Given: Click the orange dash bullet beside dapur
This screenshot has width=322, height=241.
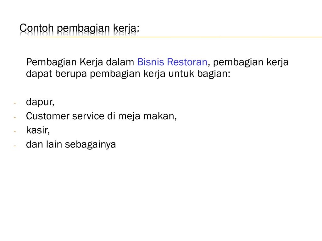Looking at the screenshot, I should (x=15, y=103).
